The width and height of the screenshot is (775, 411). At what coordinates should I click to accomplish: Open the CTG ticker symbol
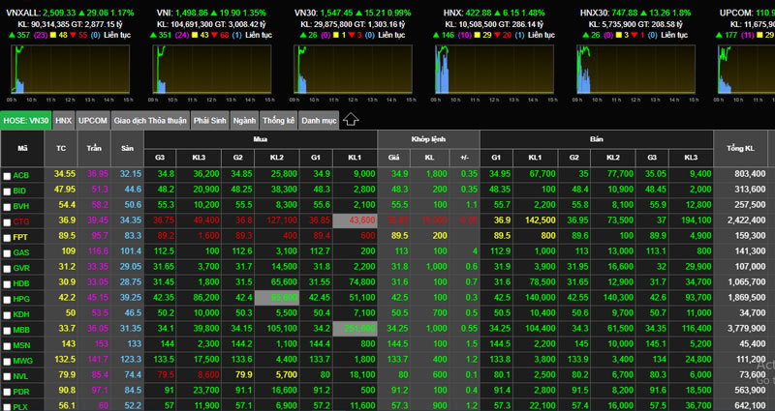coord(22,220)
